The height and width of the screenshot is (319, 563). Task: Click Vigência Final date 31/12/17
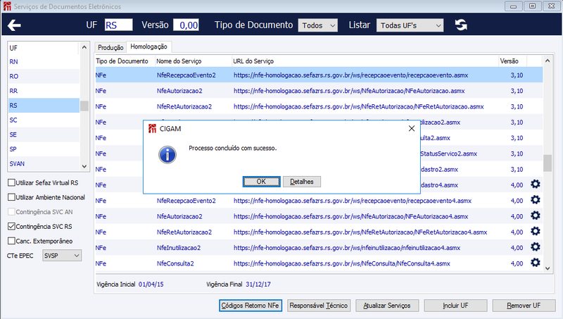[x=258, y=284]
